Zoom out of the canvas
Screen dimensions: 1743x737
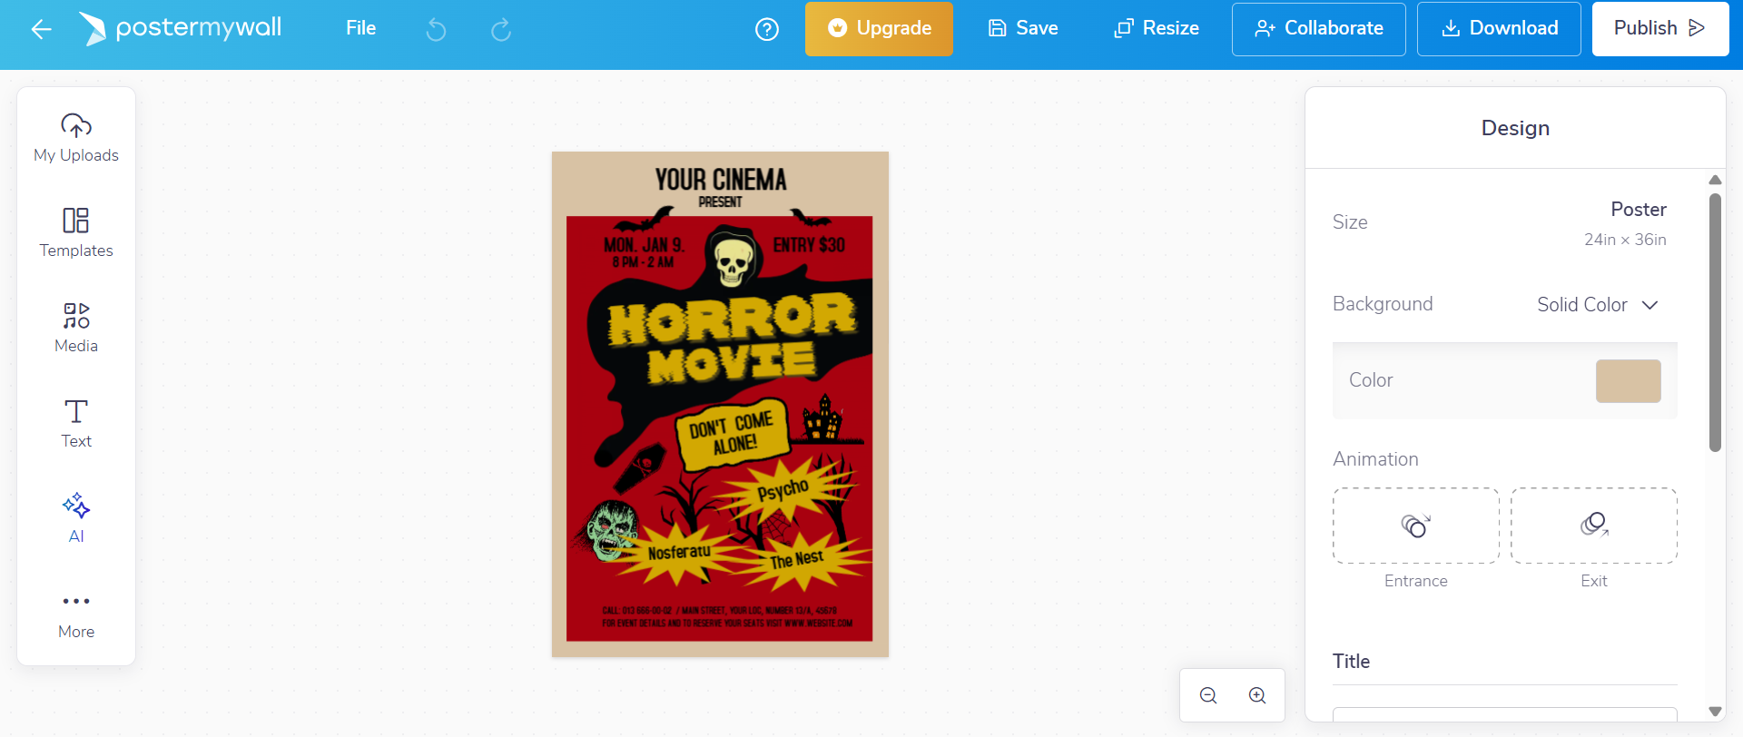coord(1208,695)
